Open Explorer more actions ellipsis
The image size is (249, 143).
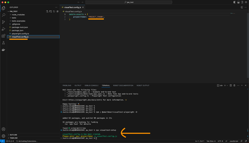pyautogui.click(x=56, y=7)
